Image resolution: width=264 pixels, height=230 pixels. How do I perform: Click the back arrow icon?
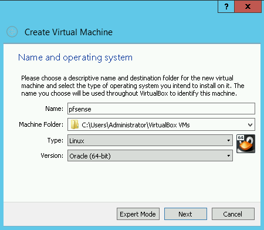(x=12, y=32)
